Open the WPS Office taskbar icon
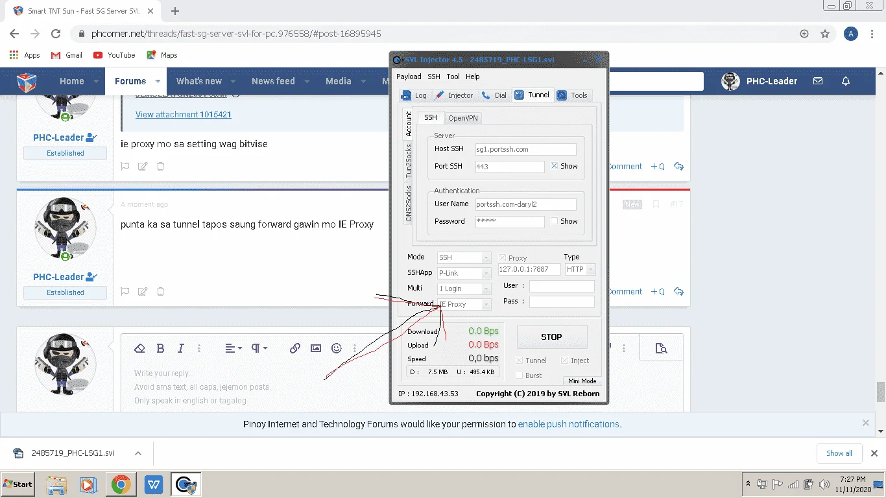 pos(154,484)
